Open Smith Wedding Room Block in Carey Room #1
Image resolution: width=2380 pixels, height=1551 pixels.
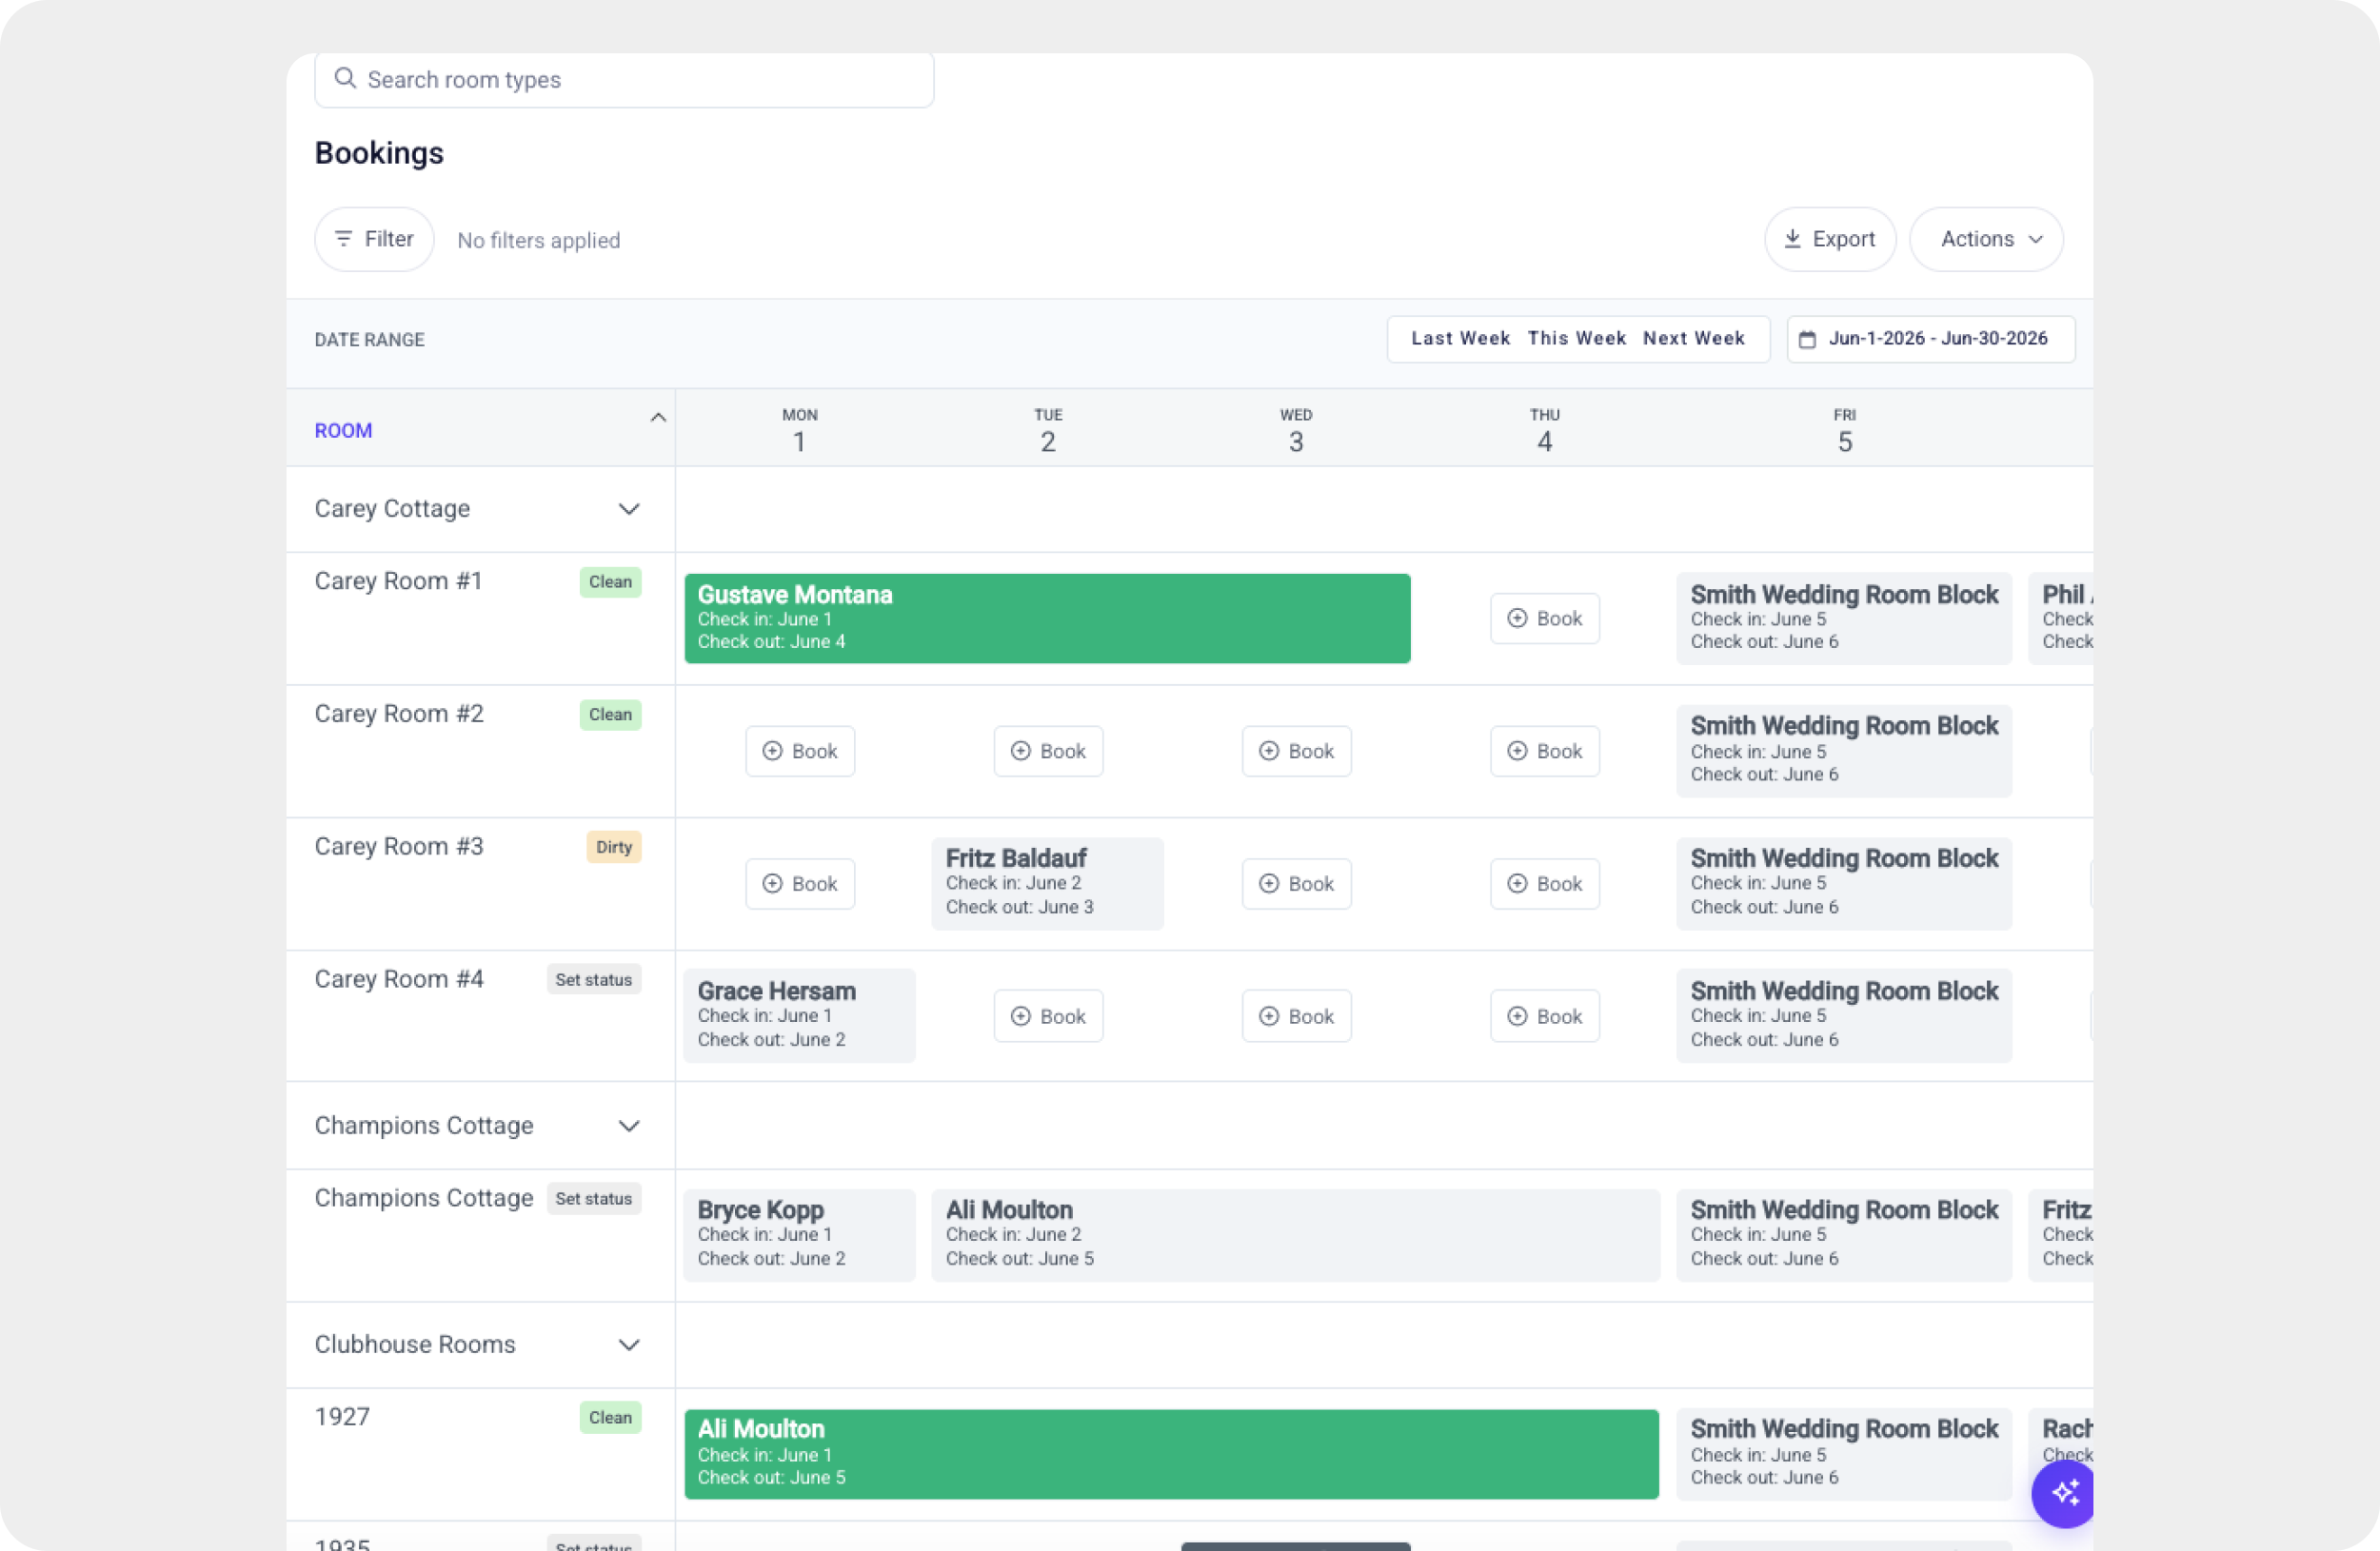[1843, 618]
